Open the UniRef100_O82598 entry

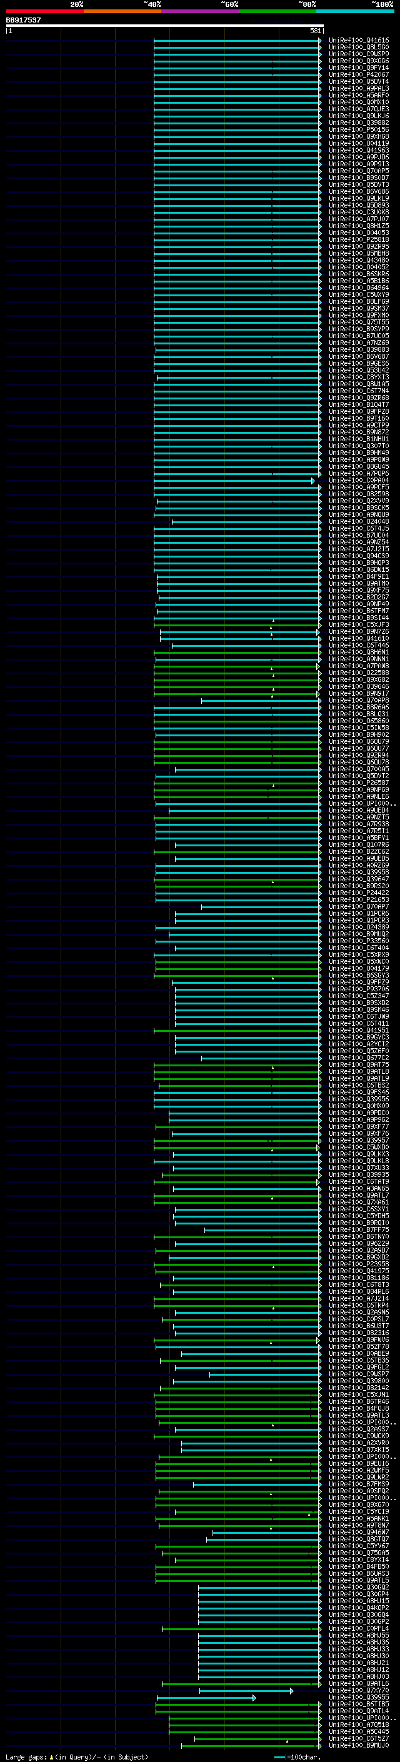click(x=359, y=494)
